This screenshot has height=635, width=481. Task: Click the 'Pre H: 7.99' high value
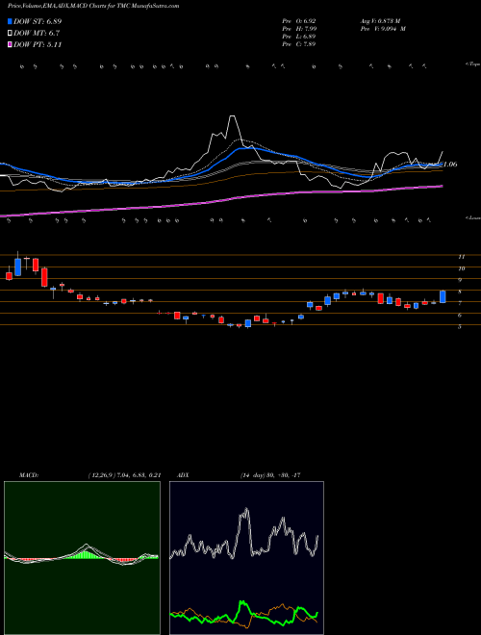tap(299, 29)
